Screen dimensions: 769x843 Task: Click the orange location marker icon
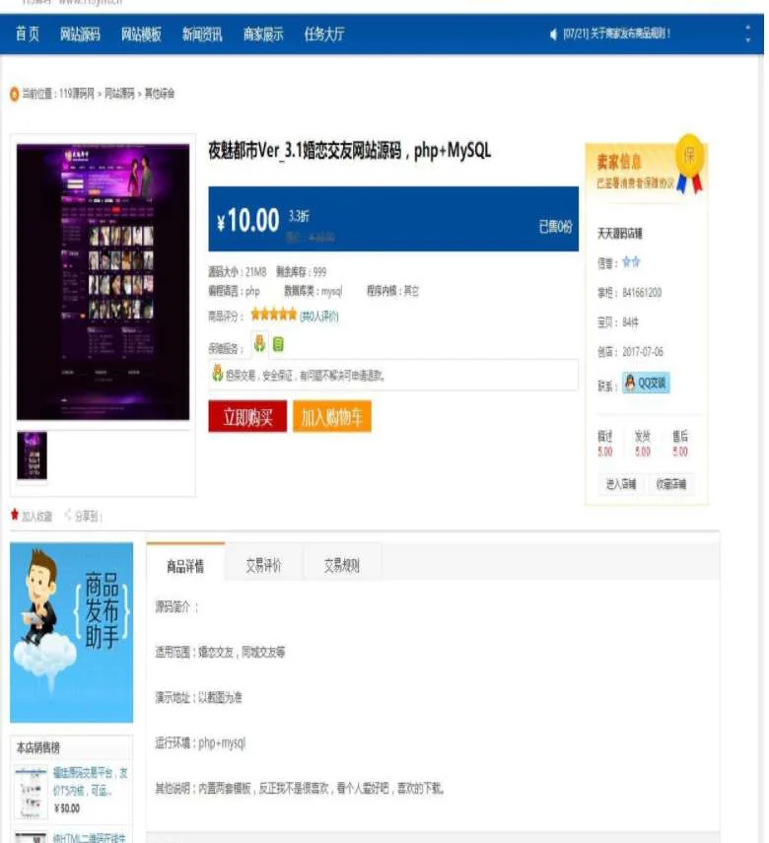pos(15,94)
